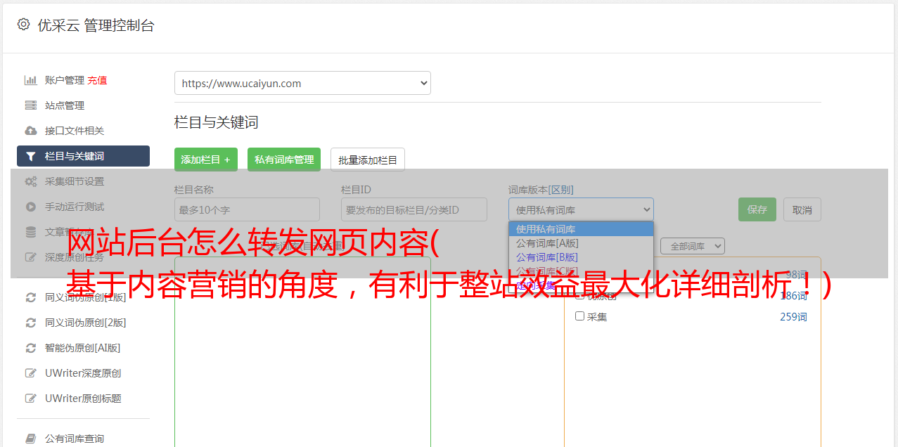Choose 使用私有词库 from the open list
The image size is (898, 447).
click(x=581, y=229)
